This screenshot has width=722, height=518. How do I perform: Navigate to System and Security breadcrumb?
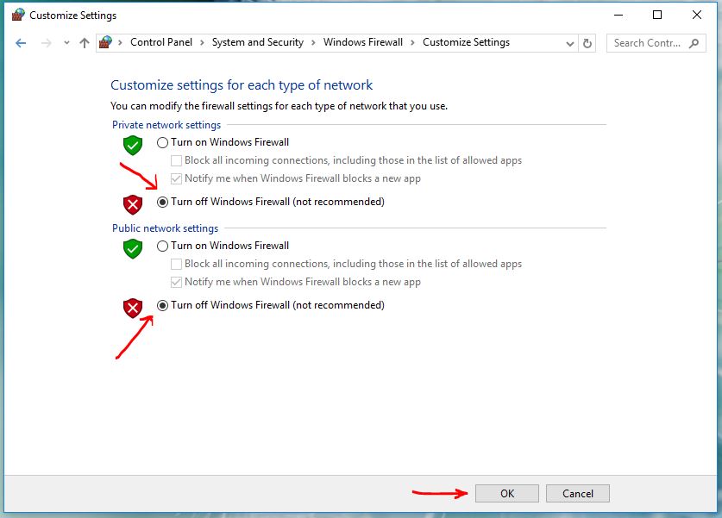[x=257, y=42]
